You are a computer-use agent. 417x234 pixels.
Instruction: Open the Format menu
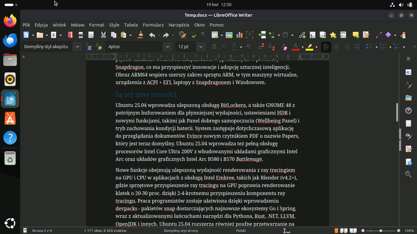(x=97, y=25)
